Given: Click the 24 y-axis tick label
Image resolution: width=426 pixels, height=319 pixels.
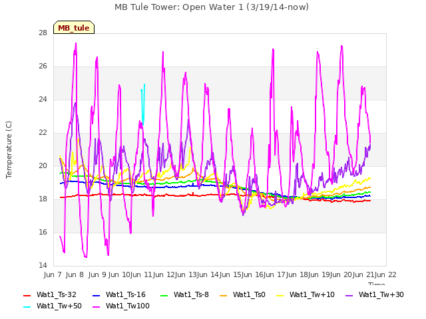Looking at the screenshot, I should (x=43, y=100).
